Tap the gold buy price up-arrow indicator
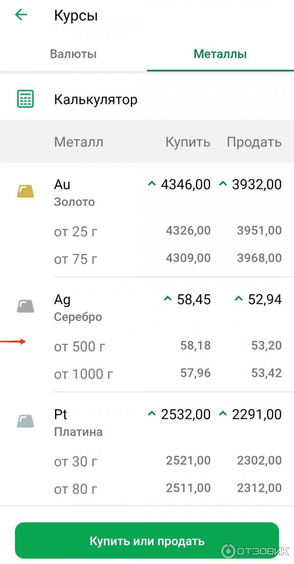Viewport: 294px width, 564px height. click(152, 184)
